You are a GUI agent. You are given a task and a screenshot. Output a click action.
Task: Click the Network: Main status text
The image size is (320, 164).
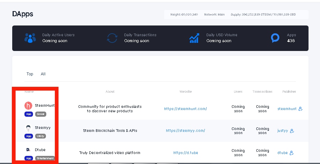click(x=214, y=14)
